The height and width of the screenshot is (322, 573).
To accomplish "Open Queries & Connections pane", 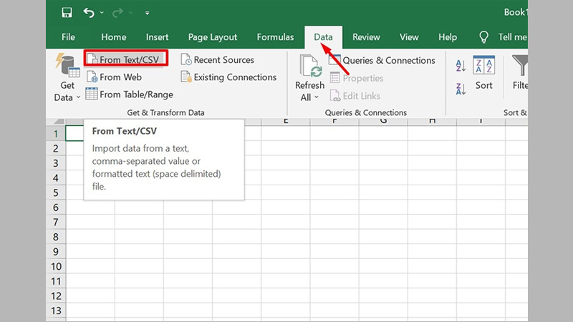I will (x=382, y=60).
